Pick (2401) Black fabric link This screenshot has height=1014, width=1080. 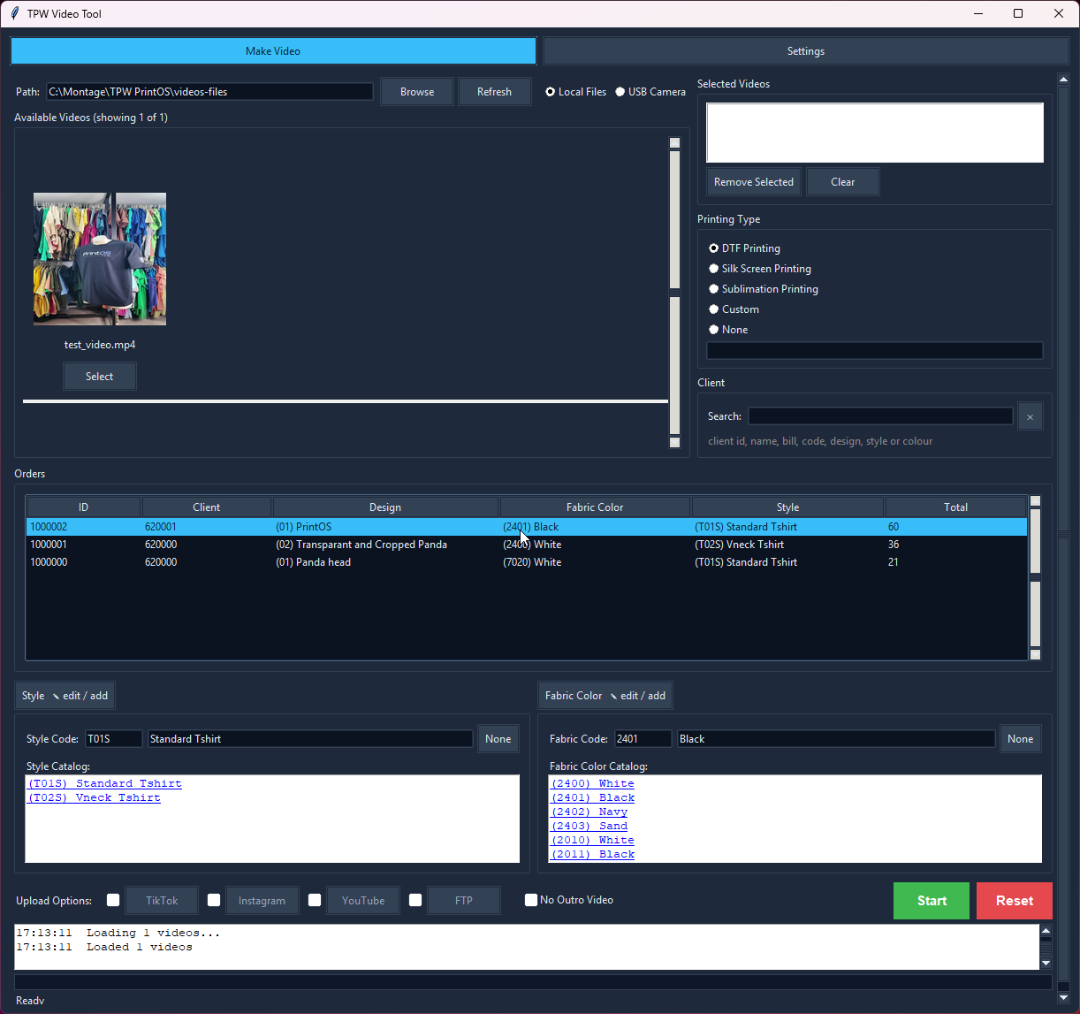coord(593,797)
